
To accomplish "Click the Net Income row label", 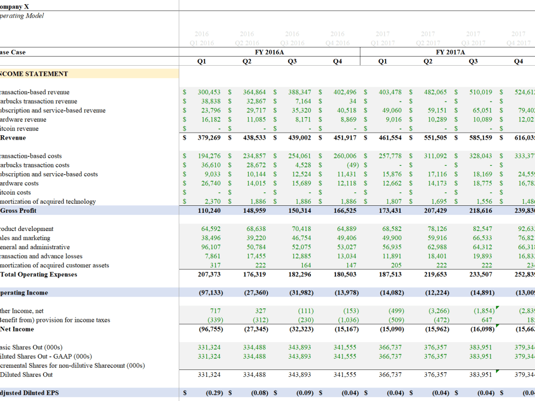I will [17, 329].
